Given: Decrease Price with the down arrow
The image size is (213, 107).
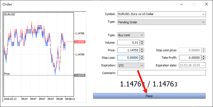Looking at the screenshot, I should (142, 52).
